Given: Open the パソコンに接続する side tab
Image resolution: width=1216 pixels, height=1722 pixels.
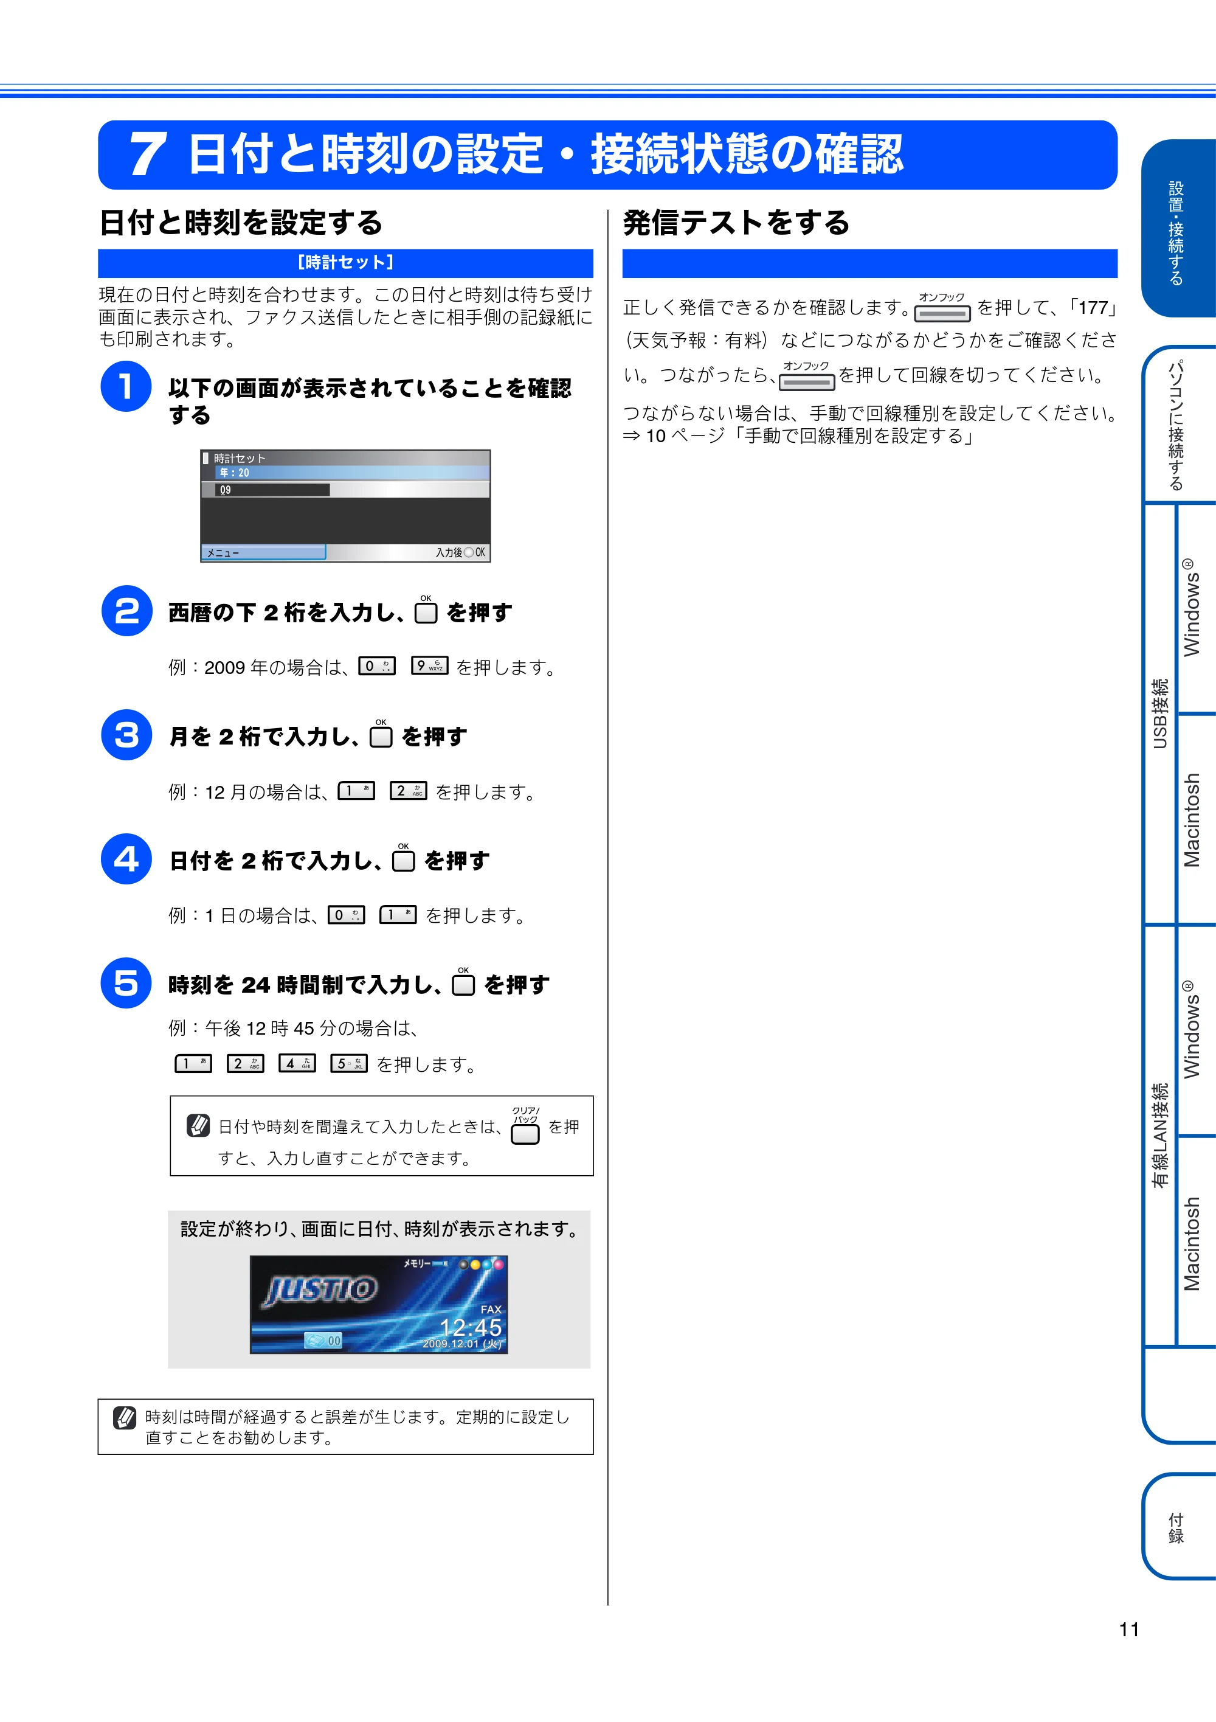Looking at the screenshot, I should (1178, 425).
